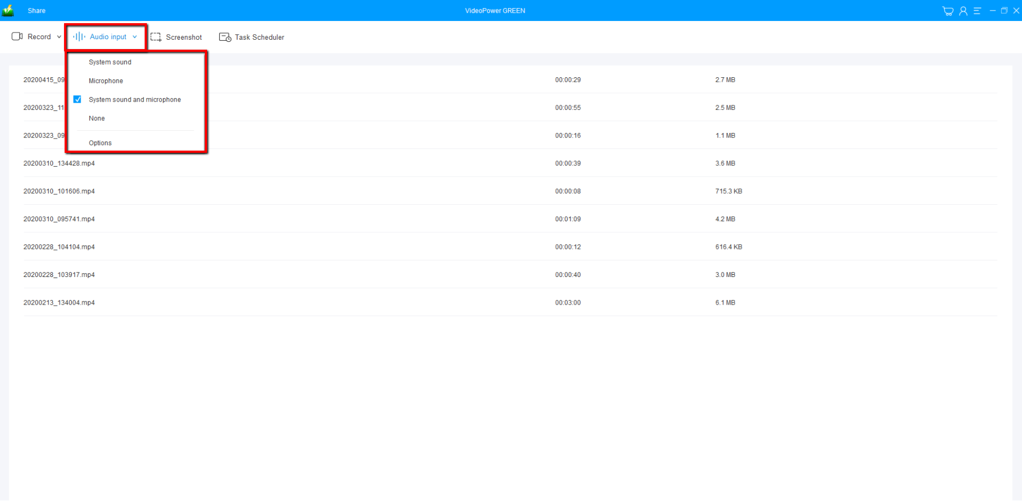This screenshot has width=1022, height=501.
Task: Select None in audio input menu
Action: point(97,119)
